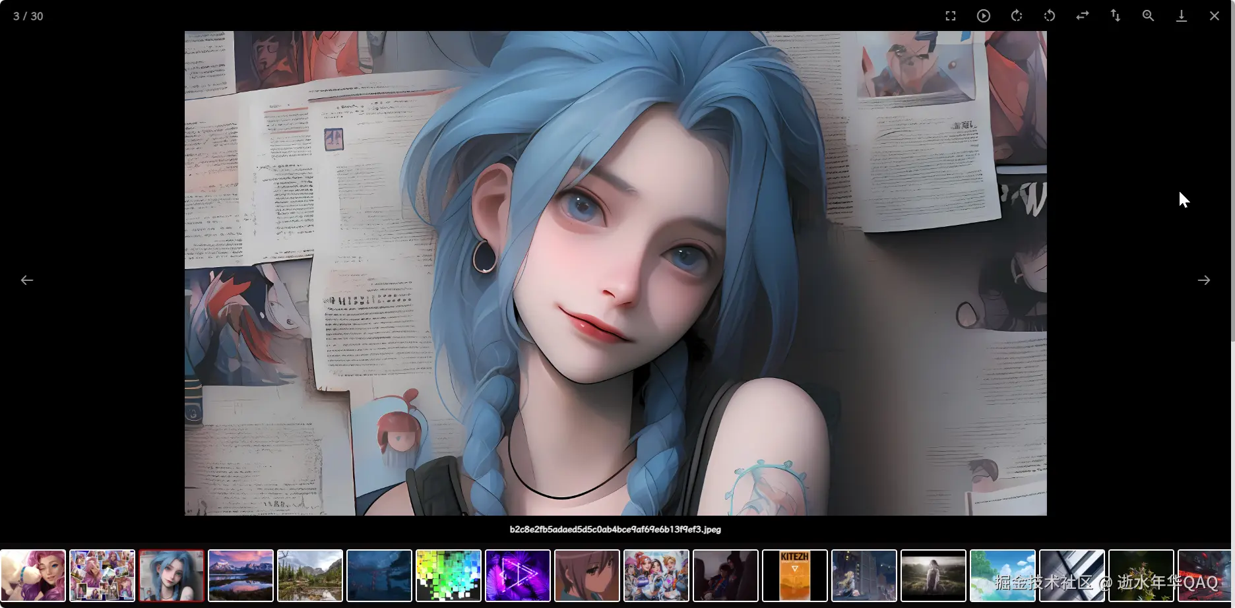Close the image viewer
The image size is (1235, 608).
1214,16
